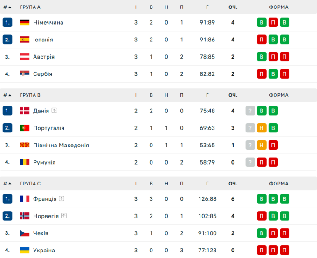Click North Macedonia flag icon
This screenshot has height=258, width=317.
25,145
